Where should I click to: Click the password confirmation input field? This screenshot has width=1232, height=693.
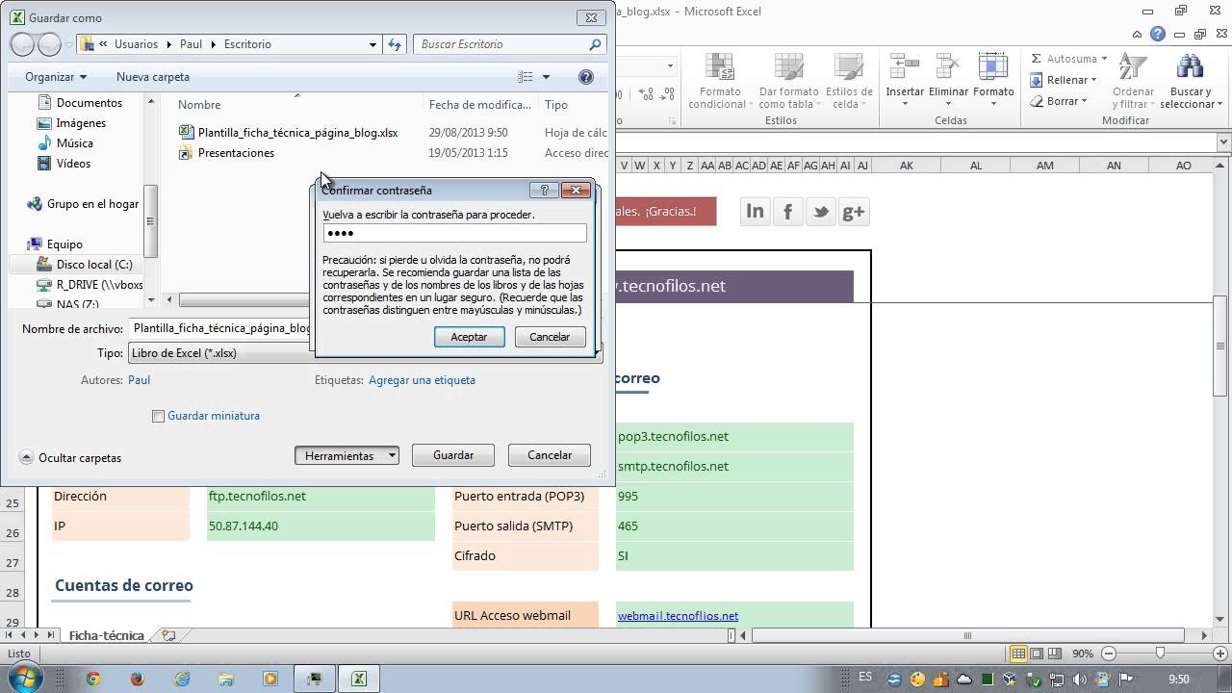pyautogui.click(x=454, y=233)
